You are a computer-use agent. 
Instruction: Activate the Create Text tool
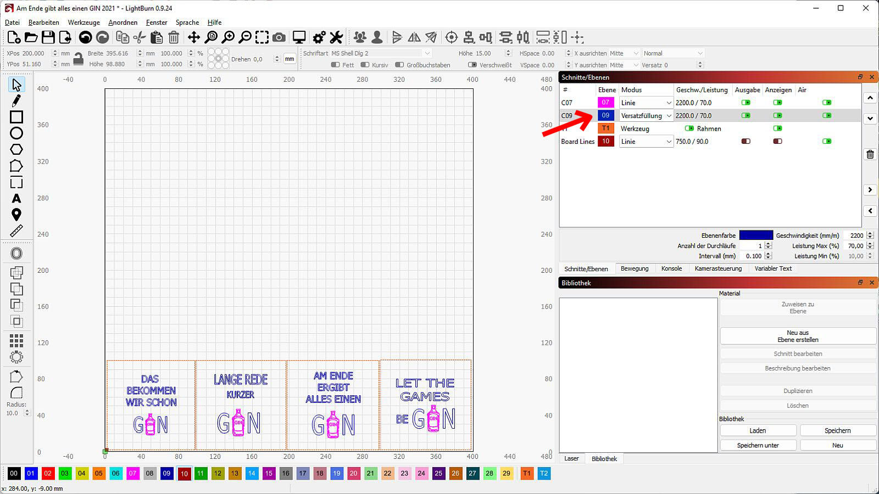point(16,198)
